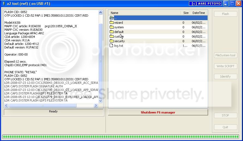This screenshot has width=243, height=141.
Task: Select the log.txt file icon
Action: tap(112, 46)
